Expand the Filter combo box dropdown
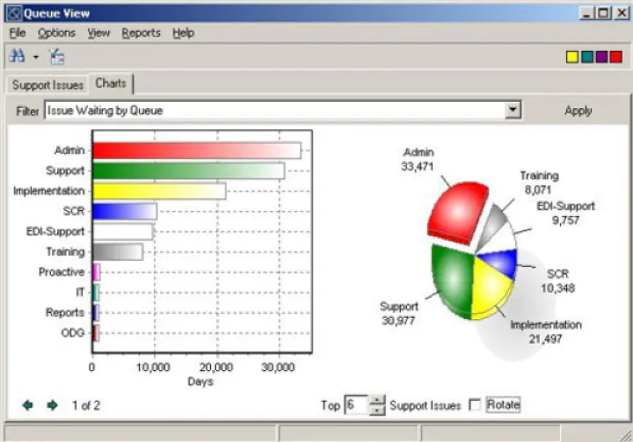The height and width of the screenshot is (442, 633). tap(513, 111)
